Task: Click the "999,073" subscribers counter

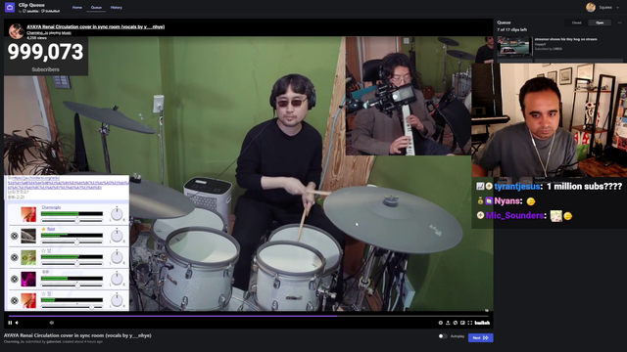Action: coord(45,52)
